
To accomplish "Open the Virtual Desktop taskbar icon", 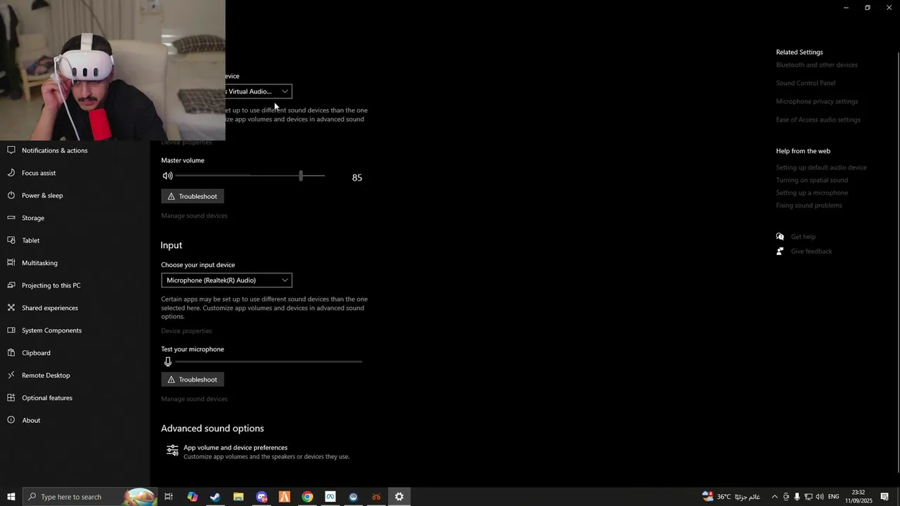I will (x=353, y=497).
